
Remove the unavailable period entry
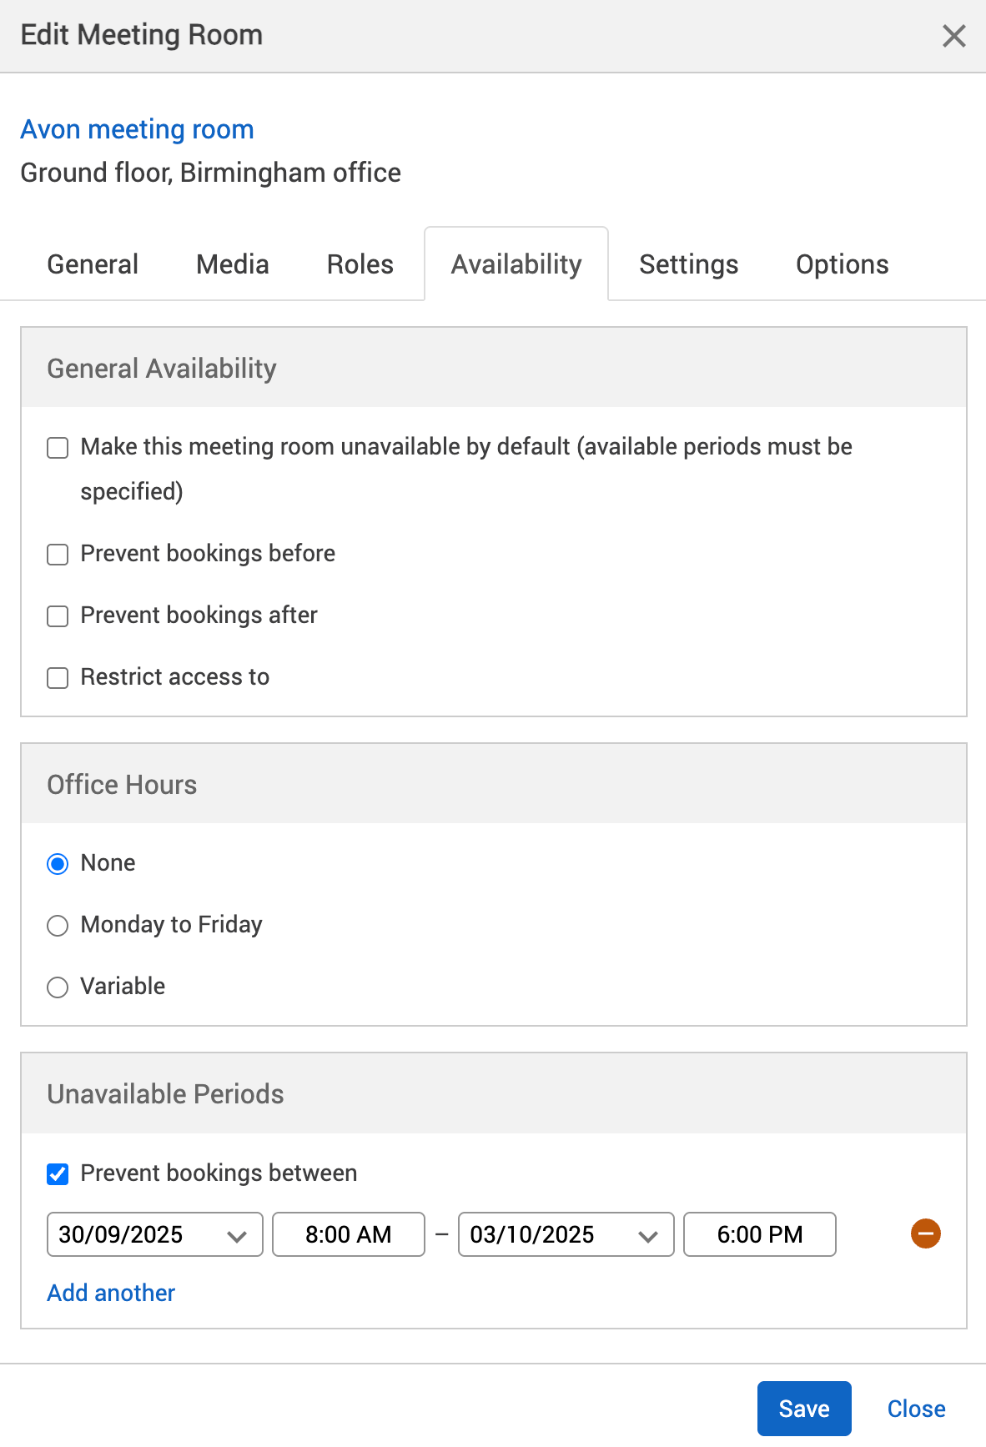click(x=925, y=1233)
